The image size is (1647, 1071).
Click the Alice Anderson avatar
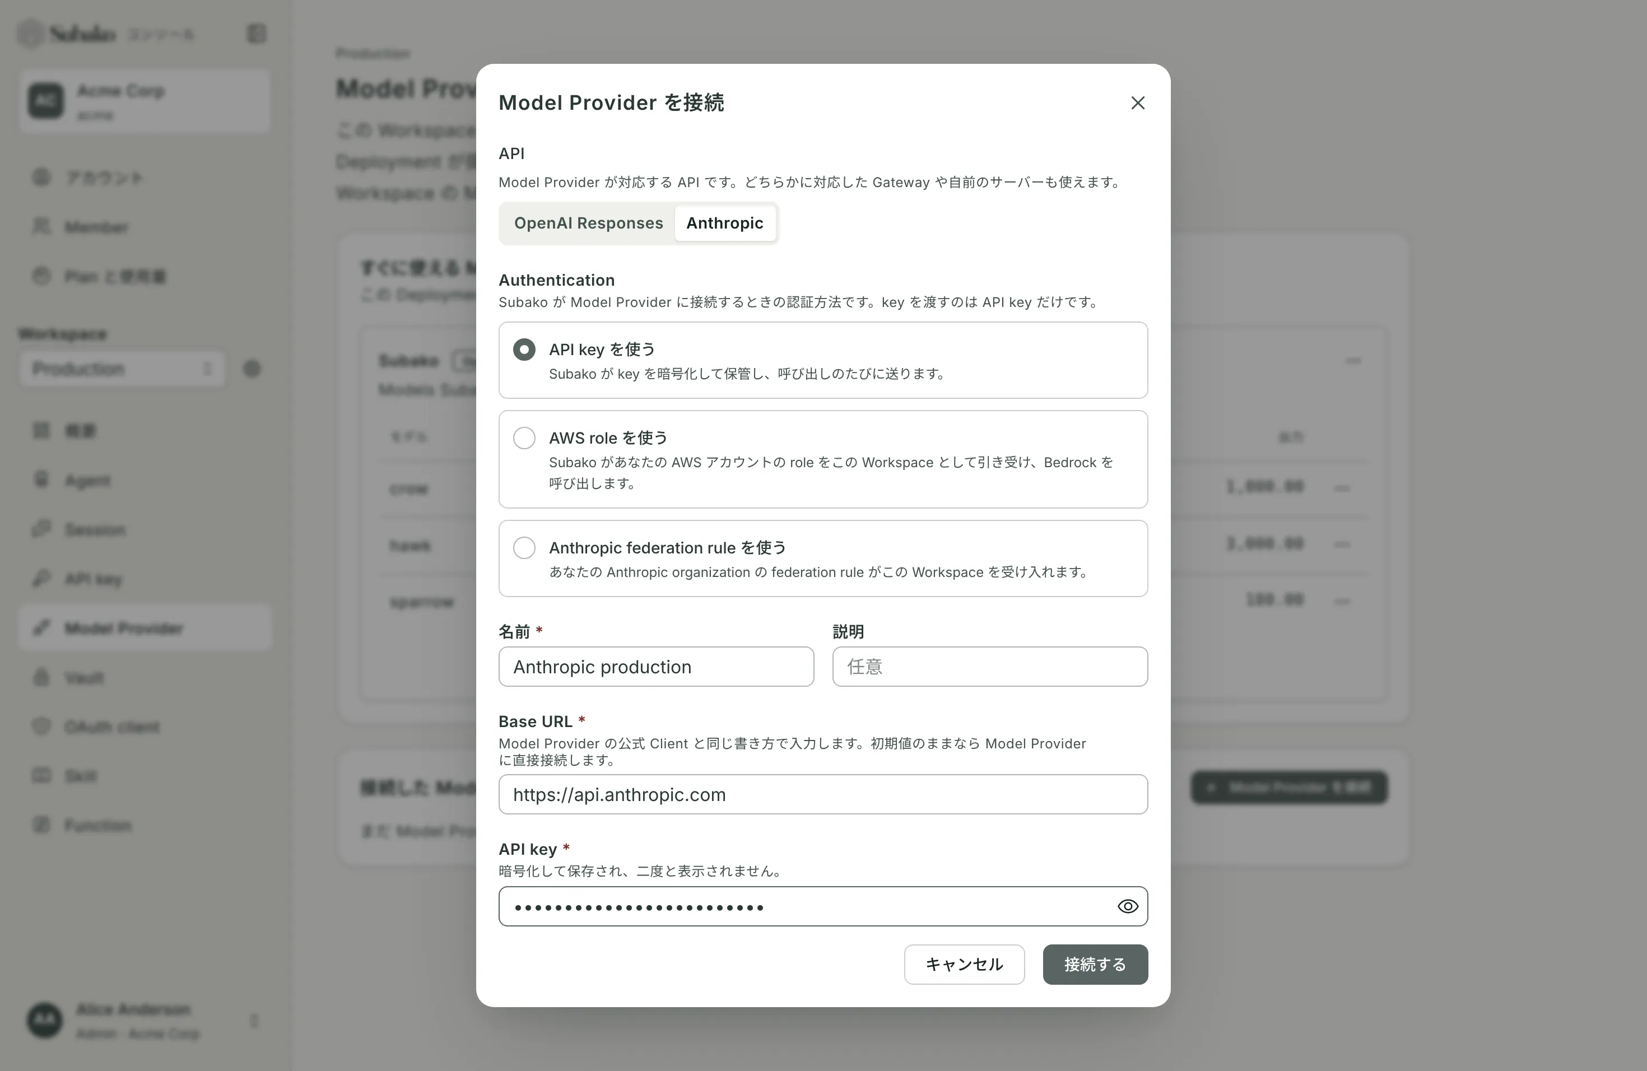45,1021
